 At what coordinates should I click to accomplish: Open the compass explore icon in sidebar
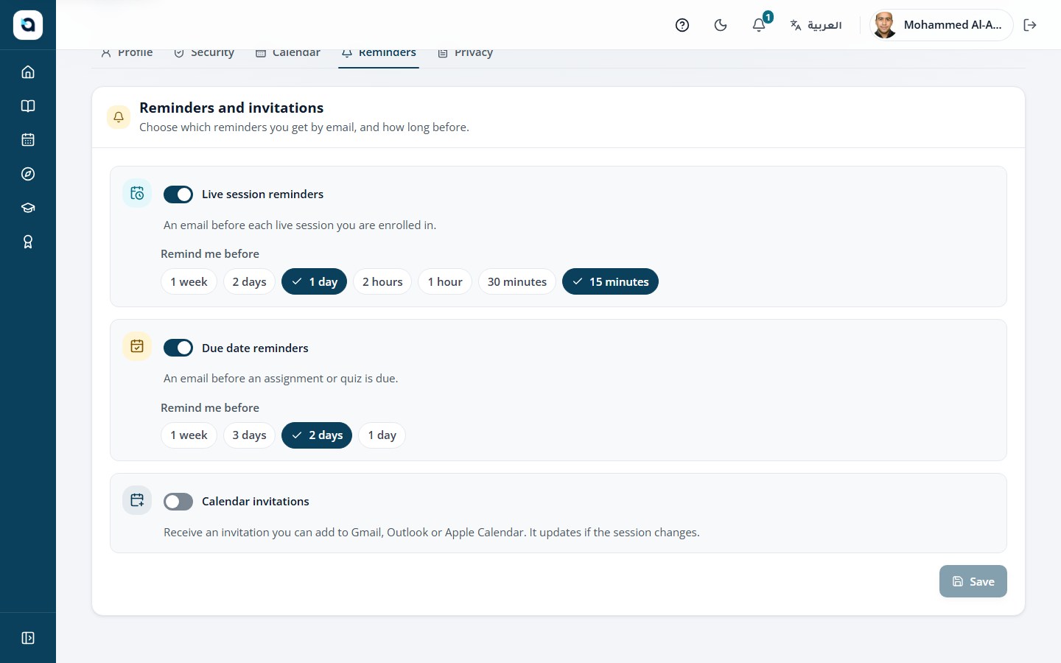click(x=28, y=174)
